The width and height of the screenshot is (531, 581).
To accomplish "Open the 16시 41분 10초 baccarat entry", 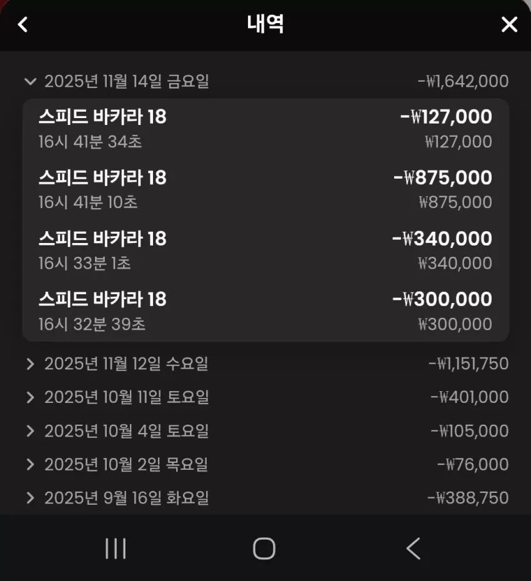I will point(265,190).
